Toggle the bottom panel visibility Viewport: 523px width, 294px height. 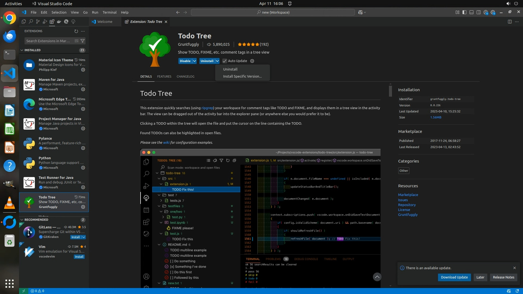coord(472,12)
